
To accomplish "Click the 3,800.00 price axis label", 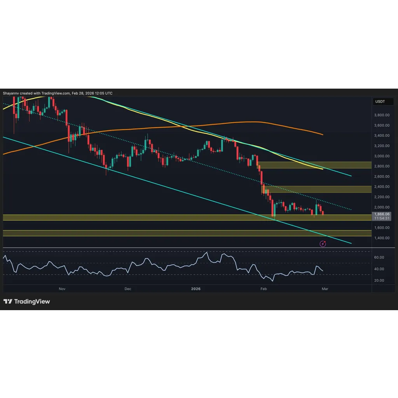I will (382, 115).
